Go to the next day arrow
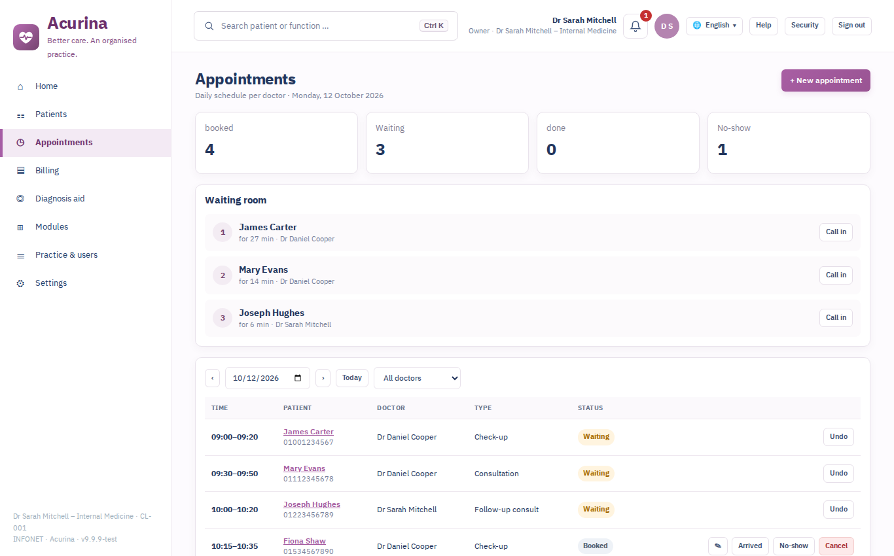The width and height of the screenshot is (894, 556). pyautogui.click(x=323, y=378)
